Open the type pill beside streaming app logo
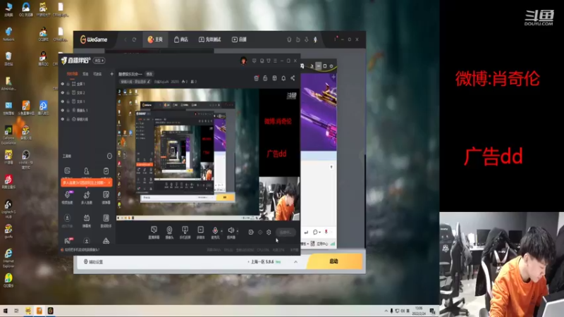 tap(99, 61)
